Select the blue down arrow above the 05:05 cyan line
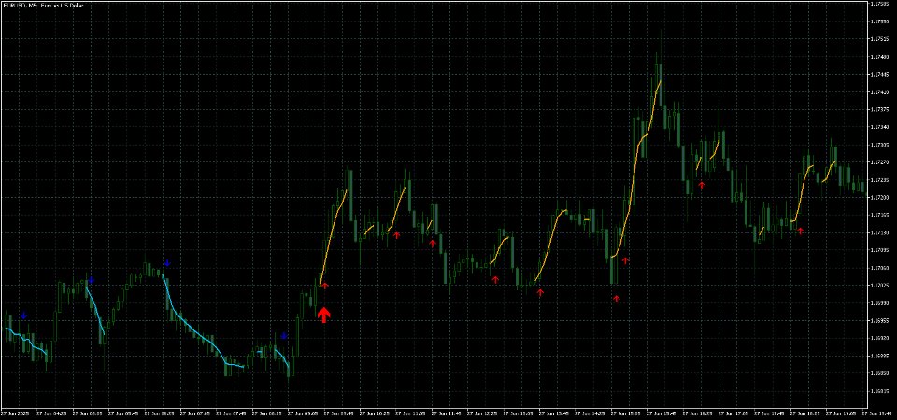897x420 pixels. [x=91, y=281]
